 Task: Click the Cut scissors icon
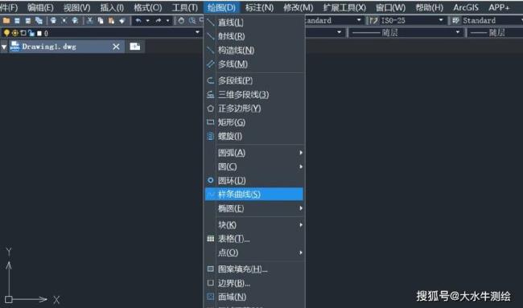coord(90,21)
